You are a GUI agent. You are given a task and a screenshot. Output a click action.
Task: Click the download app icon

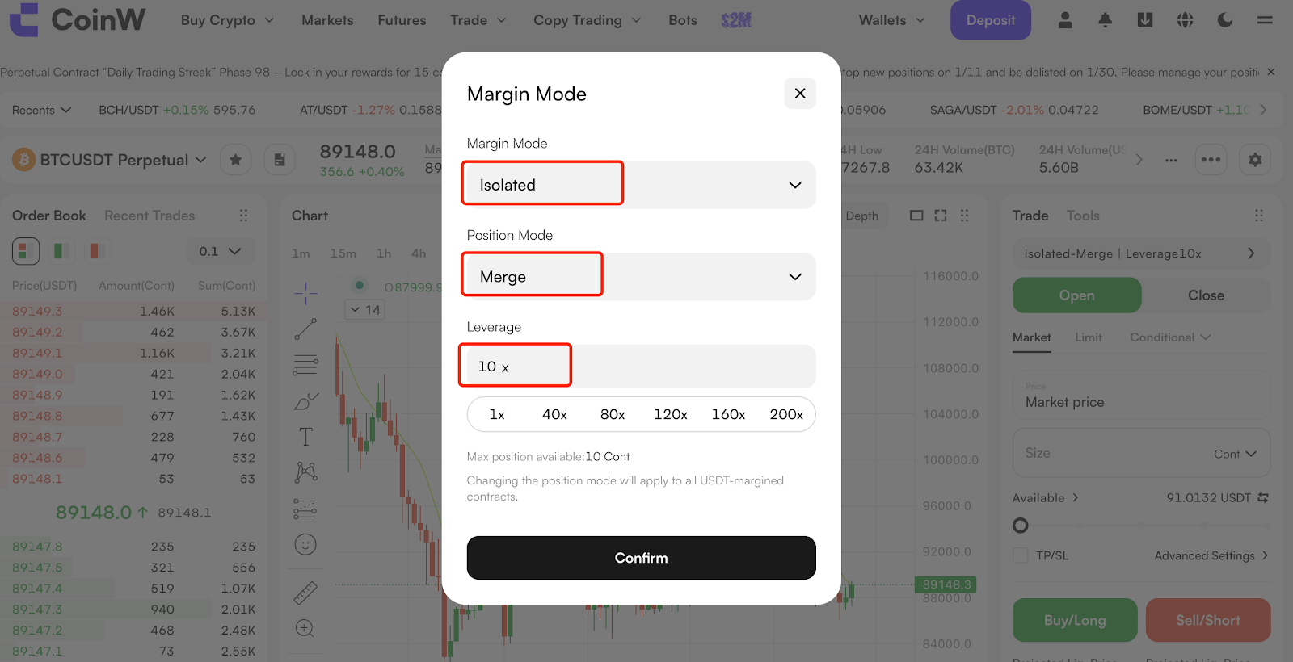(x=1145, y=20)
